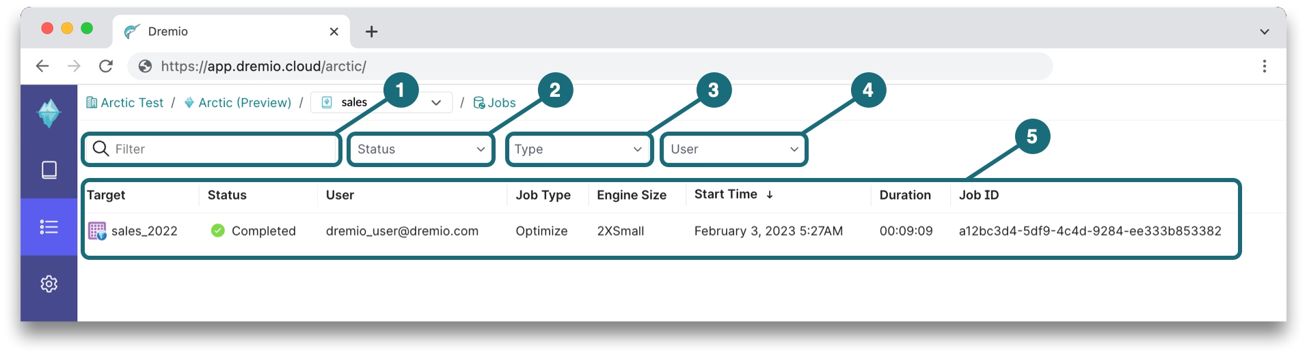This screenshot has width=1307, height=356.
Task: Click the Status column header
Action: [x=227, y=195]
